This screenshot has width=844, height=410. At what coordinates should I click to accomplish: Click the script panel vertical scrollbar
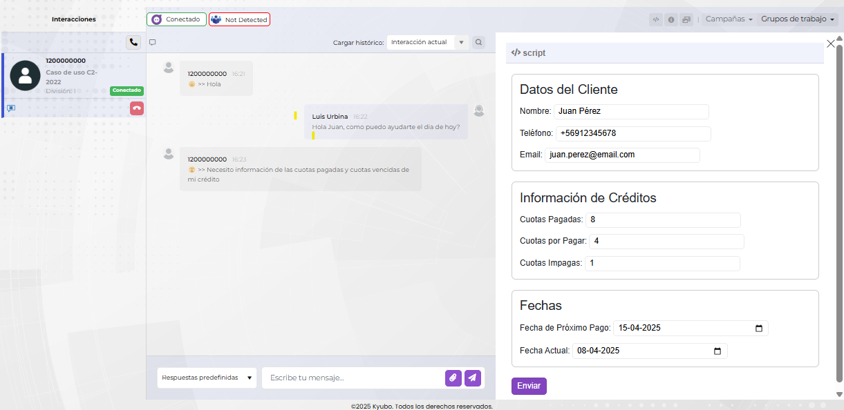pos(839,207)
